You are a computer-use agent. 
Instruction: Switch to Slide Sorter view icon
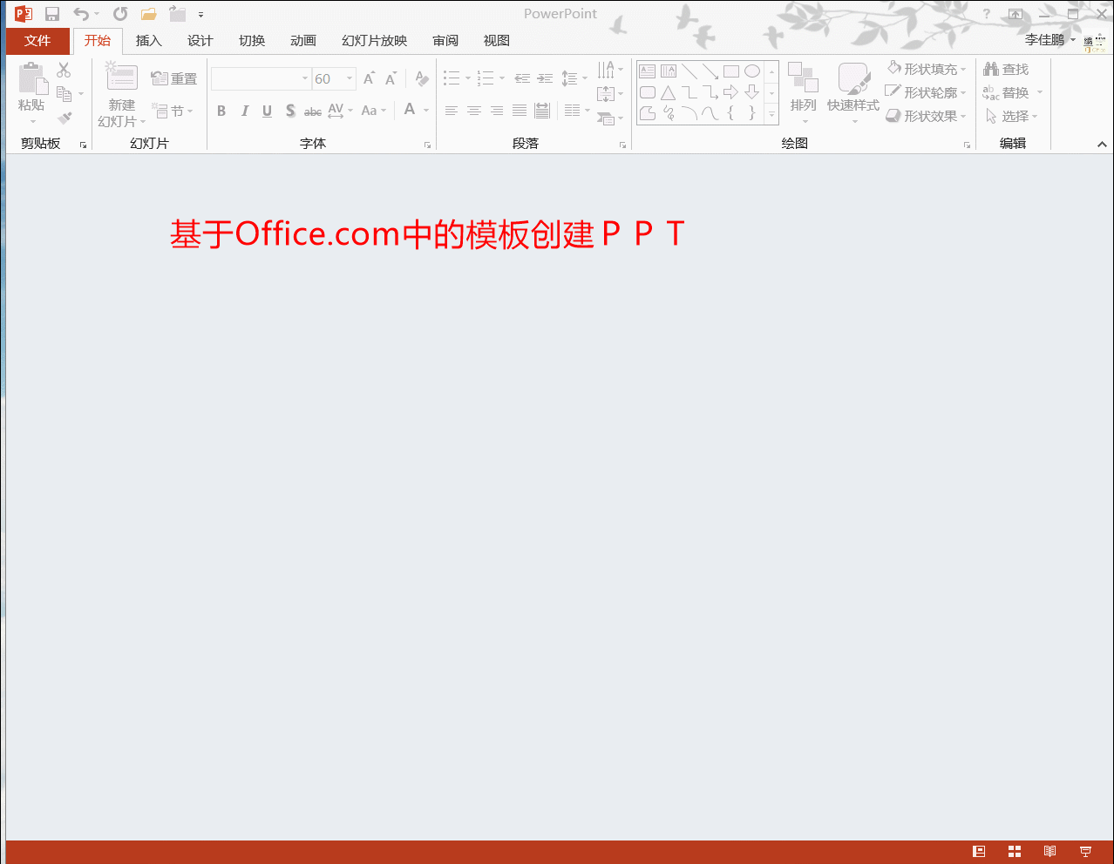coord(1015,851)
